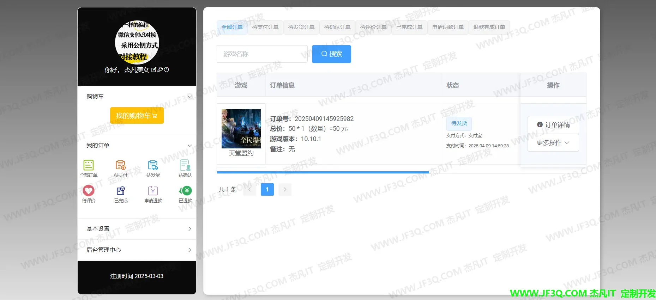This screenshot has width=656, height=300.
Task: Collapse the 购物车 section
Action: pyautogui.click(x=189, y=97)
